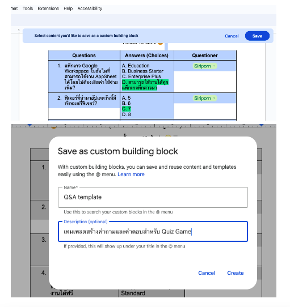
Task: Click answer A. 5 in question 2
Action: pos(126,97)
